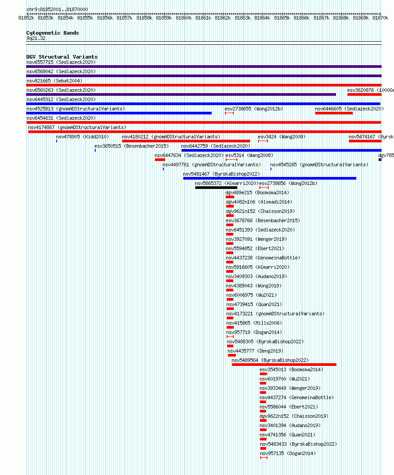394x475 pixels.
Task: Open the esv3650515 (Besenbacher2015) label
Action: coord(131,146)
